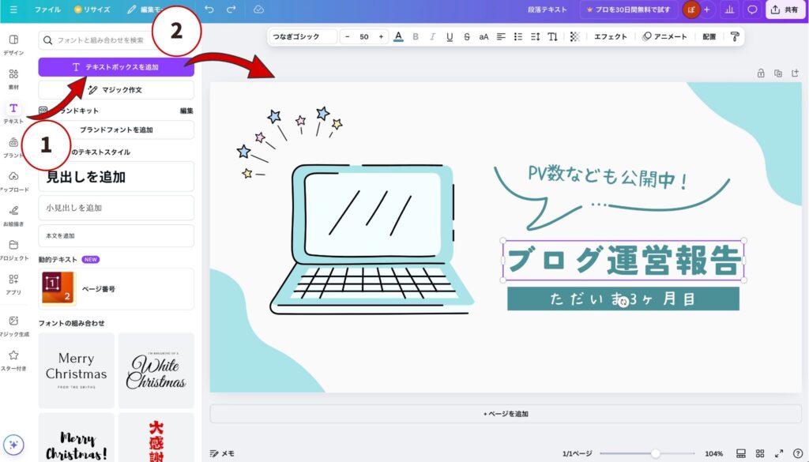Redo the last action

231,9
